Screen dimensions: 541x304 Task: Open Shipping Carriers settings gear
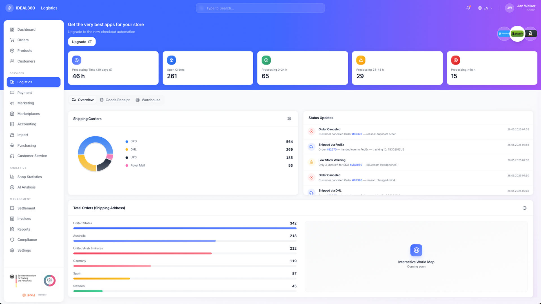point(289,119)
